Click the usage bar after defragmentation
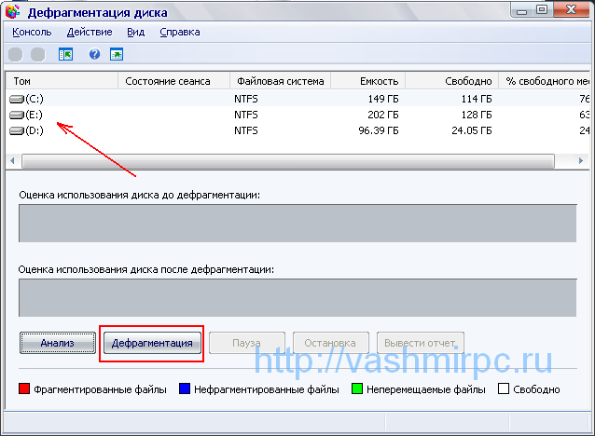This screenshot has height=436, width=595. point(297,297)
